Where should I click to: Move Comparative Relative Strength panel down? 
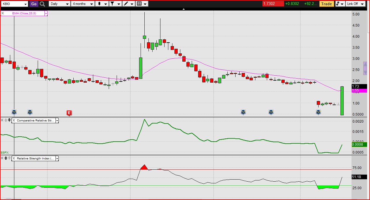pyautogui.click(x=9, y=120)
